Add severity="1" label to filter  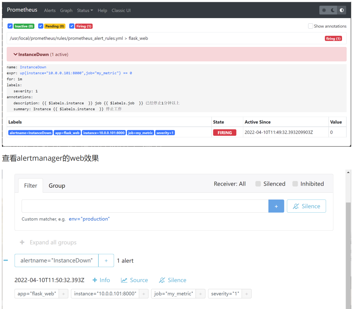tap(246, 294)
